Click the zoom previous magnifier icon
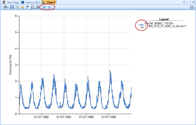Image resolution: width=196 pixels, height=125 pixels. point(33,7)
